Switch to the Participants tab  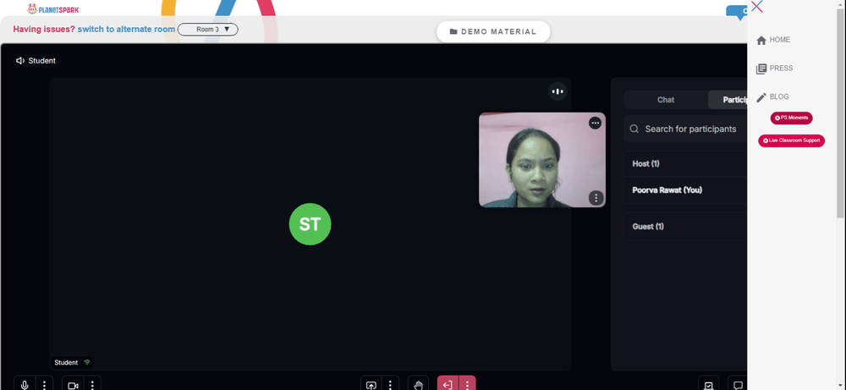728,100
